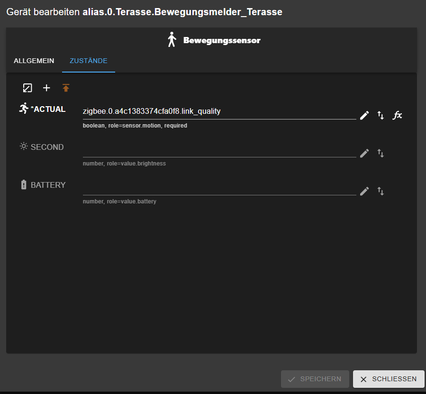Edit the BATTERY state with the pencil icon
426x394 pixels.
coord(364,191)
